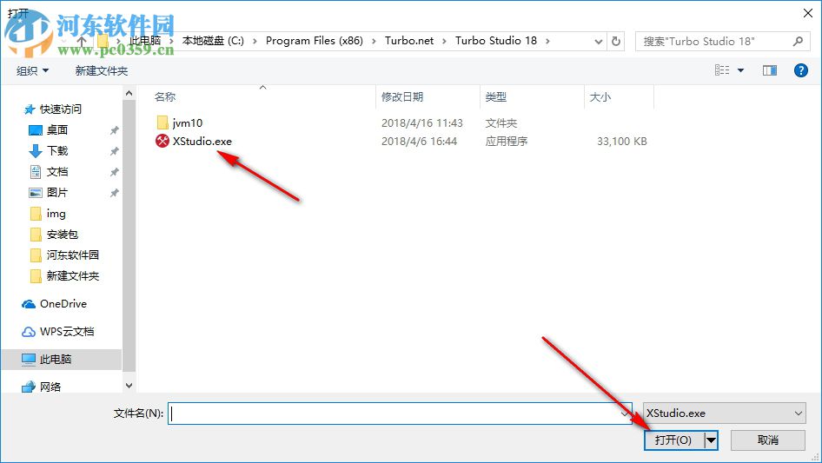
Task: Select Desktop (桌面) in sidebar
Action: (57, 130)
